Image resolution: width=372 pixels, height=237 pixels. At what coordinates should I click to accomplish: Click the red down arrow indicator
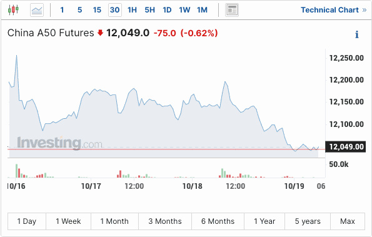pyautogui.click(x=101, y=33)
